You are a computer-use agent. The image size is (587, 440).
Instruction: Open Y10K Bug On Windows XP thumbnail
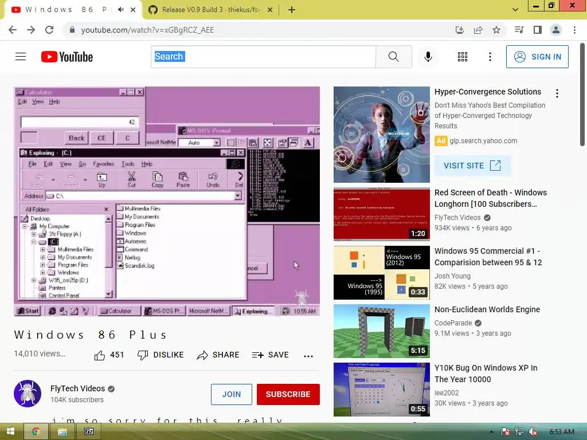(x=381, y=389)
